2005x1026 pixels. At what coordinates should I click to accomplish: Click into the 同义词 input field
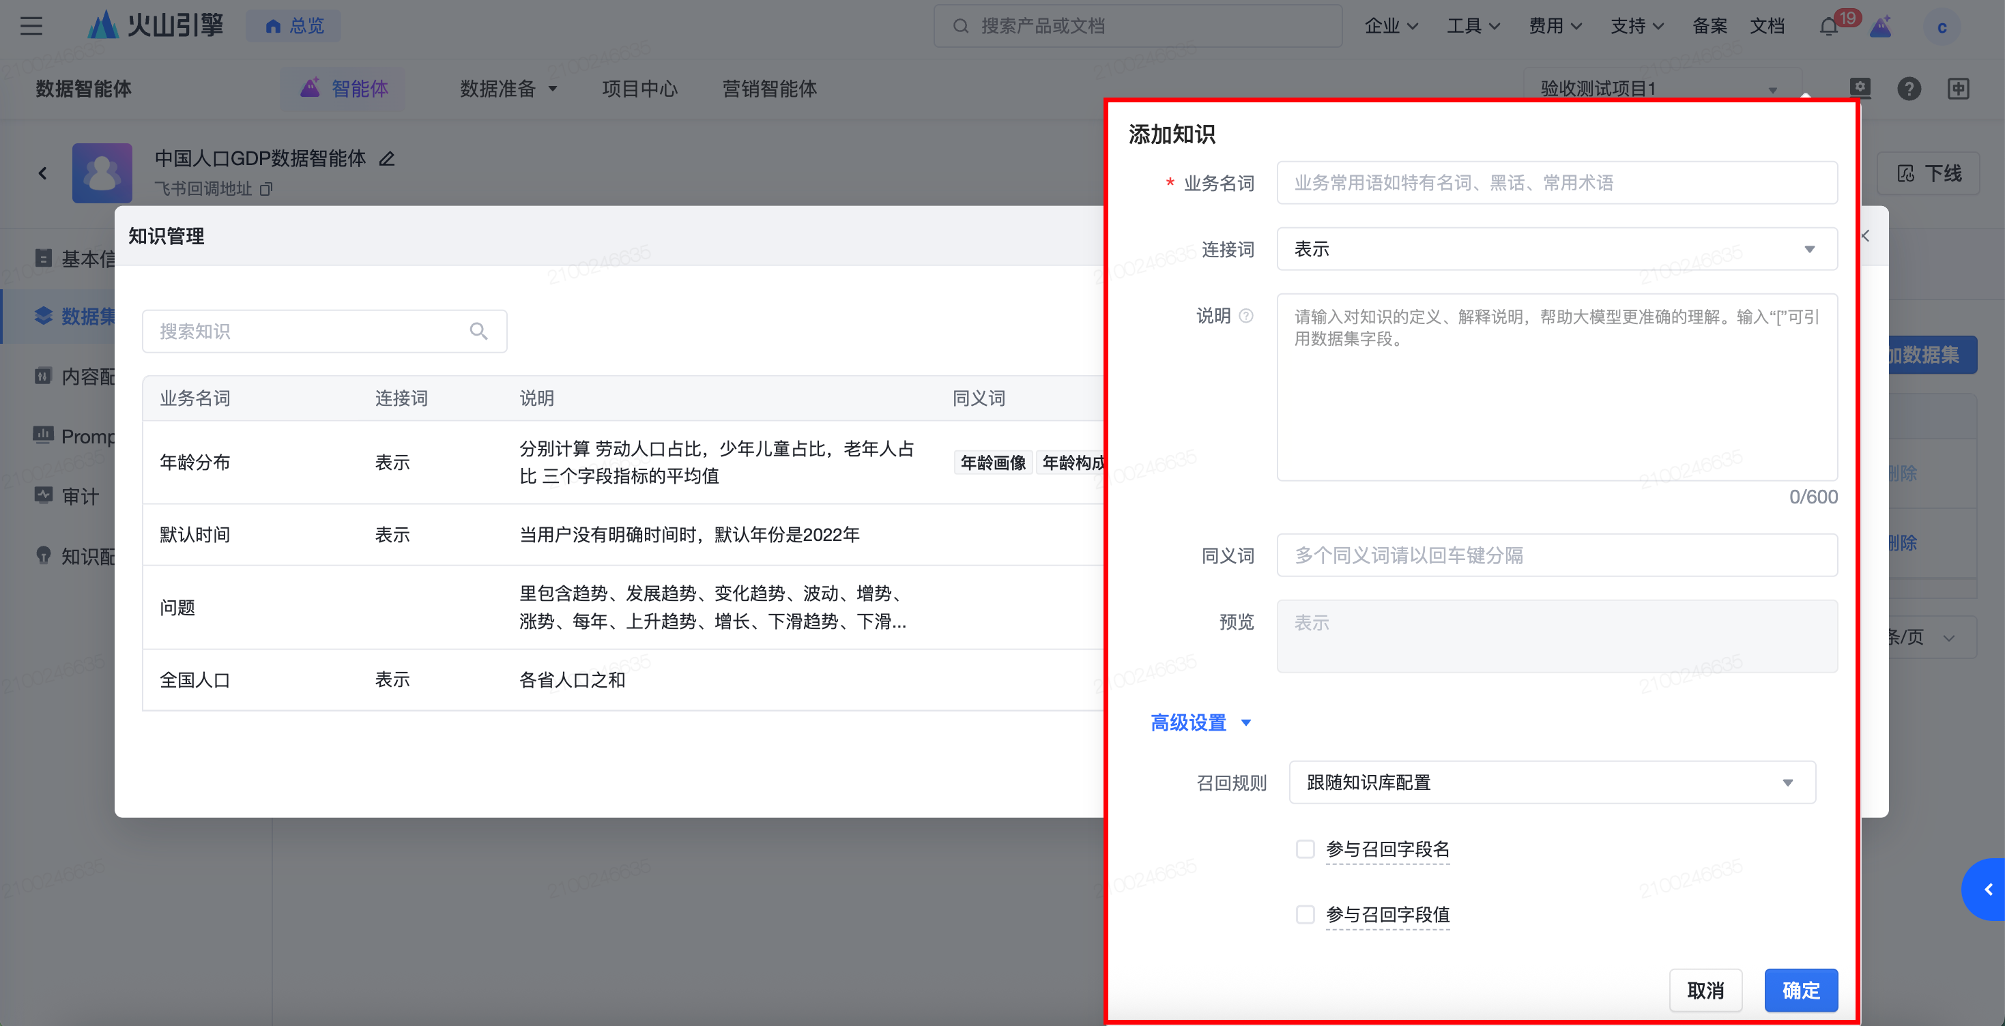pyautogui.click(x=1557, y=555)
